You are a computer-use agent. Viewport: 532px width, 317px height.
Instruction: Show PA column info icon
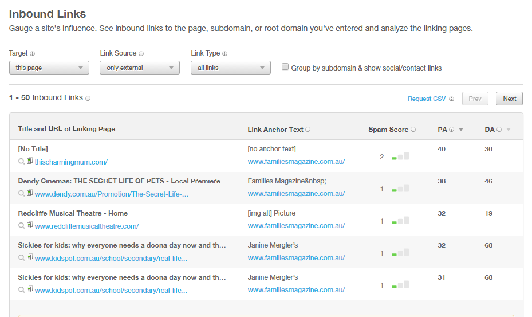[452, 130]
